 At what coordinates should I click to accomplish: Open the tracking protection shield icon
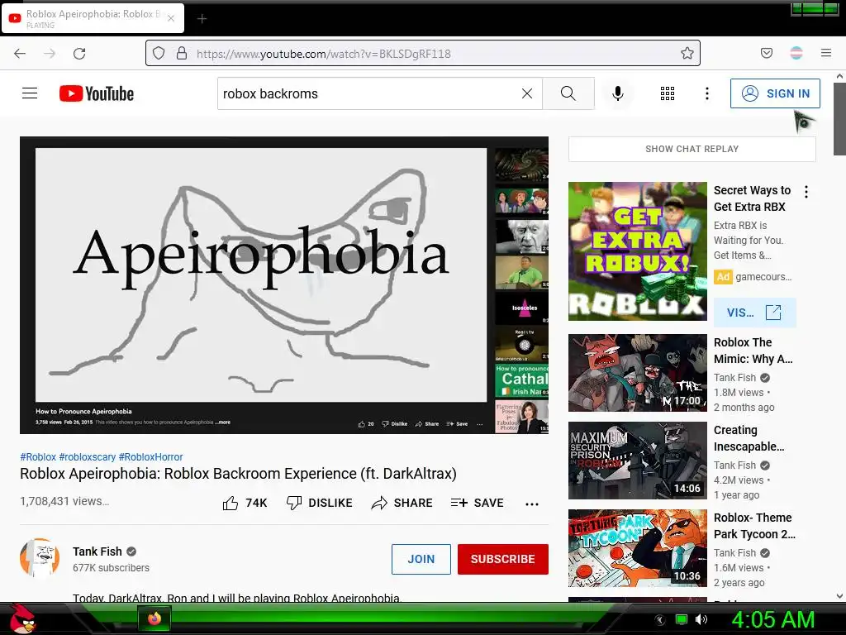coord(159,53)
